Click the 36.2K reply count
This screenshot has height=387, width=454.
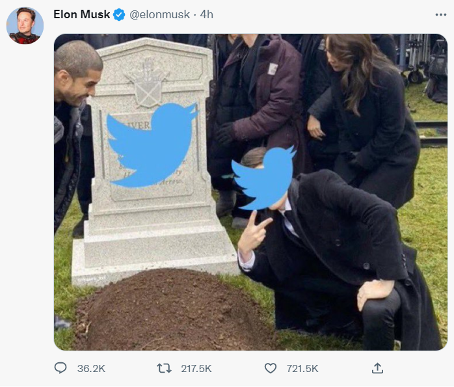pyautogui.click(x=91, y=368)
